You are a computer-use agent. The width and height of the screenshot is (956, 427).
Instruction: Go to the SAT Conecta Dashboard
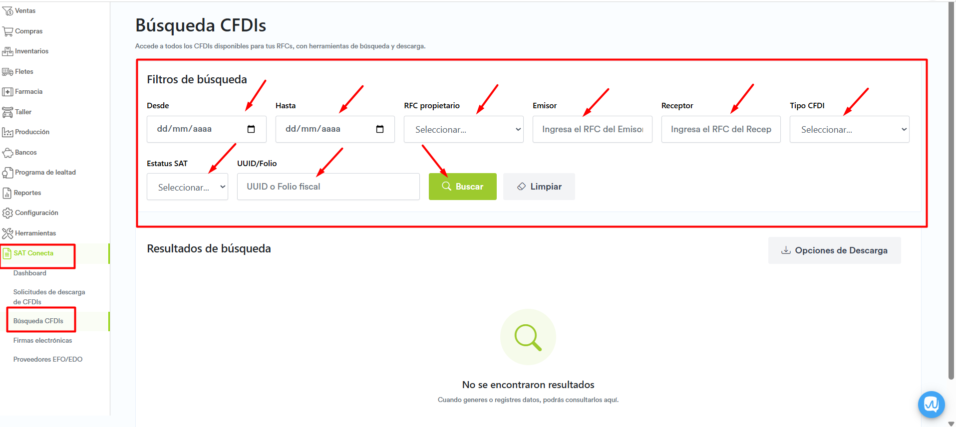(x=30, y=273)
